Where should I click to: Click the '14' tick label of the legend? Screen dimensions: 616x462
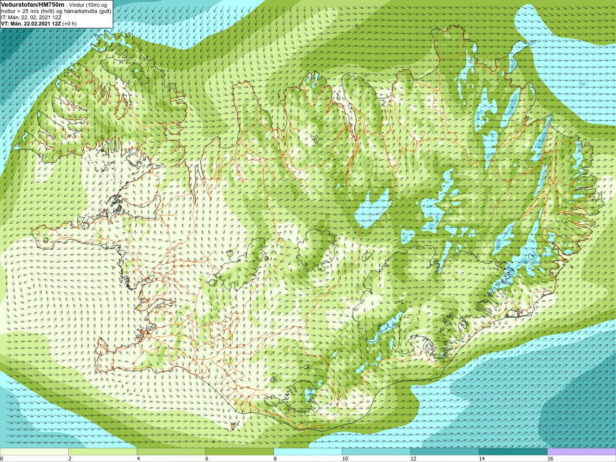pyautogui.click(x=482, y=459)
